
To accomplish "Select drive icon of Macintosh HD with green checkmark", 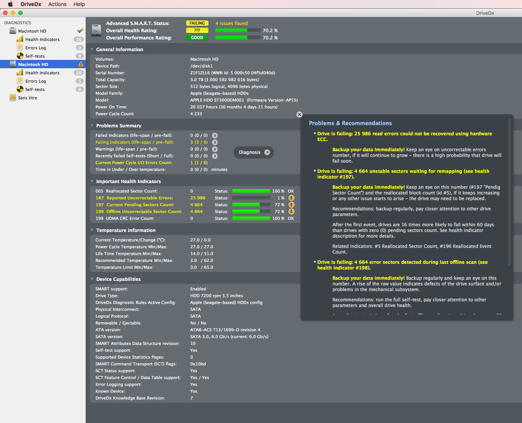I will (13, 31).
